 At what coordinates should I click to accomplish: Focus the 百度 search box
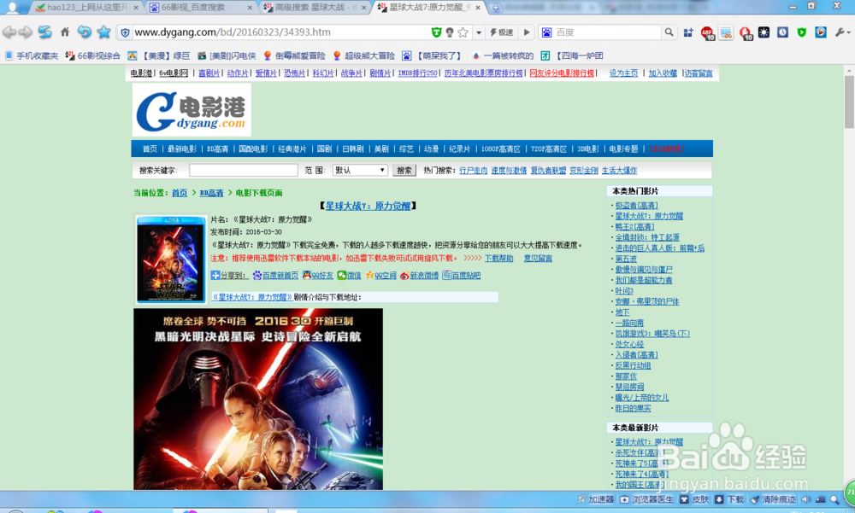click(x=606, y=32)
